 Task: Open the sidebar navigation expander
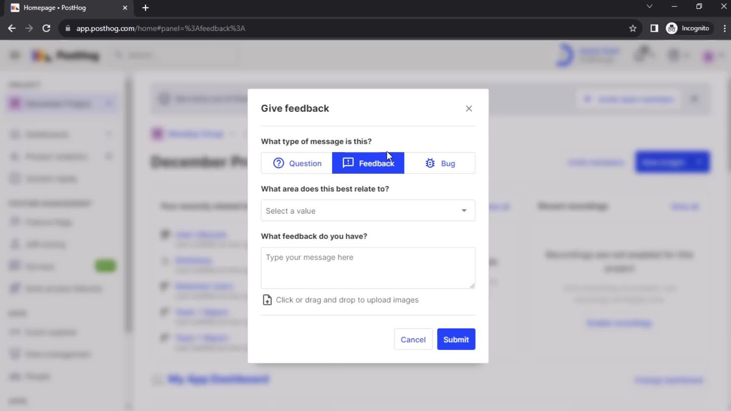pos(14,55)
